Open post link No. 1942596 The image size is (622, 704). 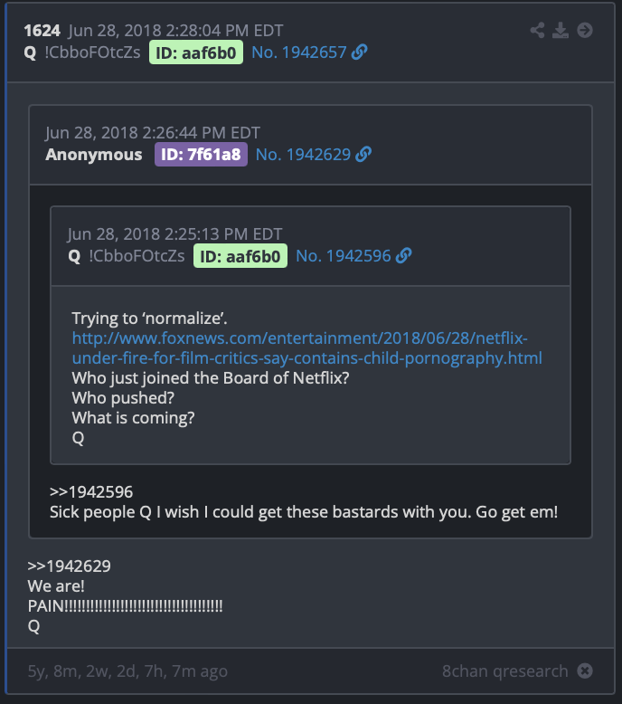(x=344, y=256)
